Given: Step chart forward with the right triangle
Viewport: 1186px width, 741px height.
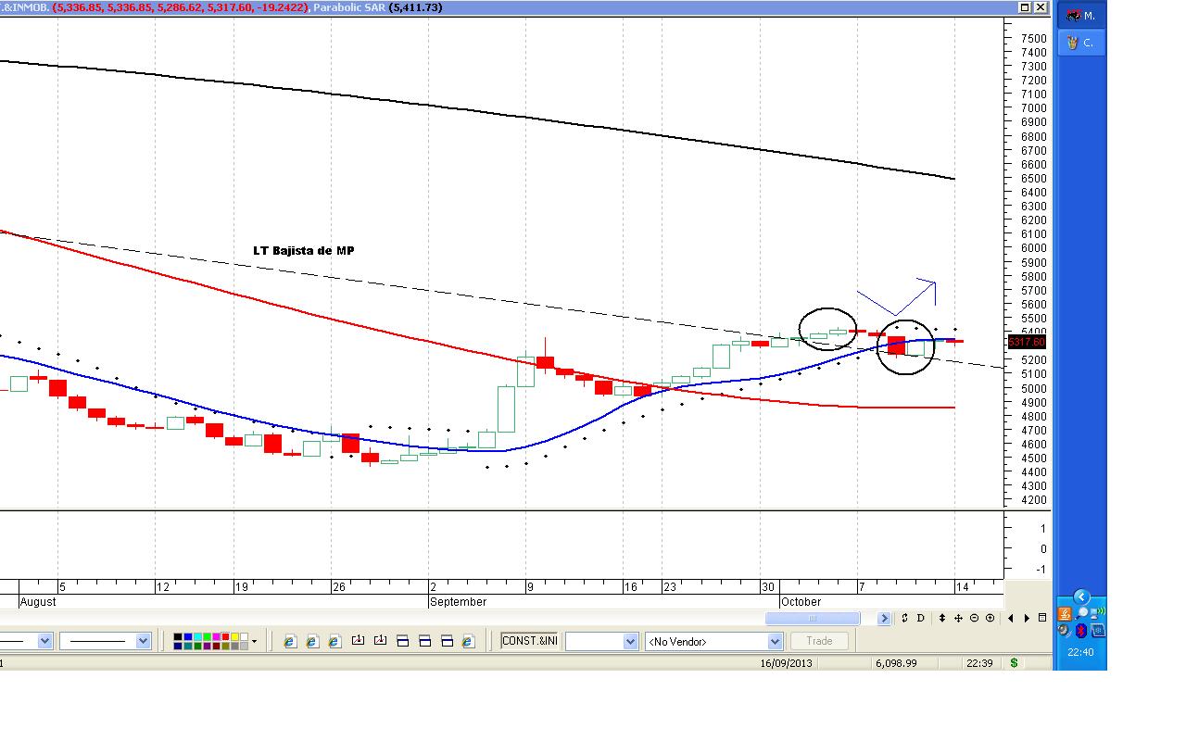Looking at the screenshot, I should pyautogui.click(x=1027, y=618).
